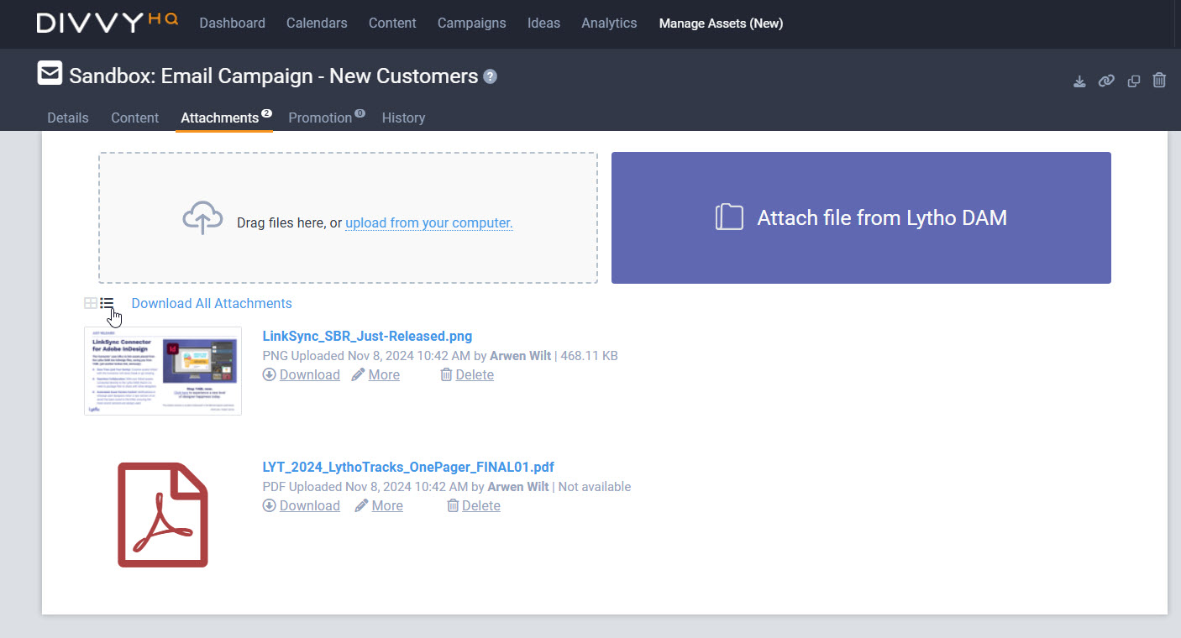Click the download icon in the header
This screenshot has width=1181, height=638.
coord(1080,81)
